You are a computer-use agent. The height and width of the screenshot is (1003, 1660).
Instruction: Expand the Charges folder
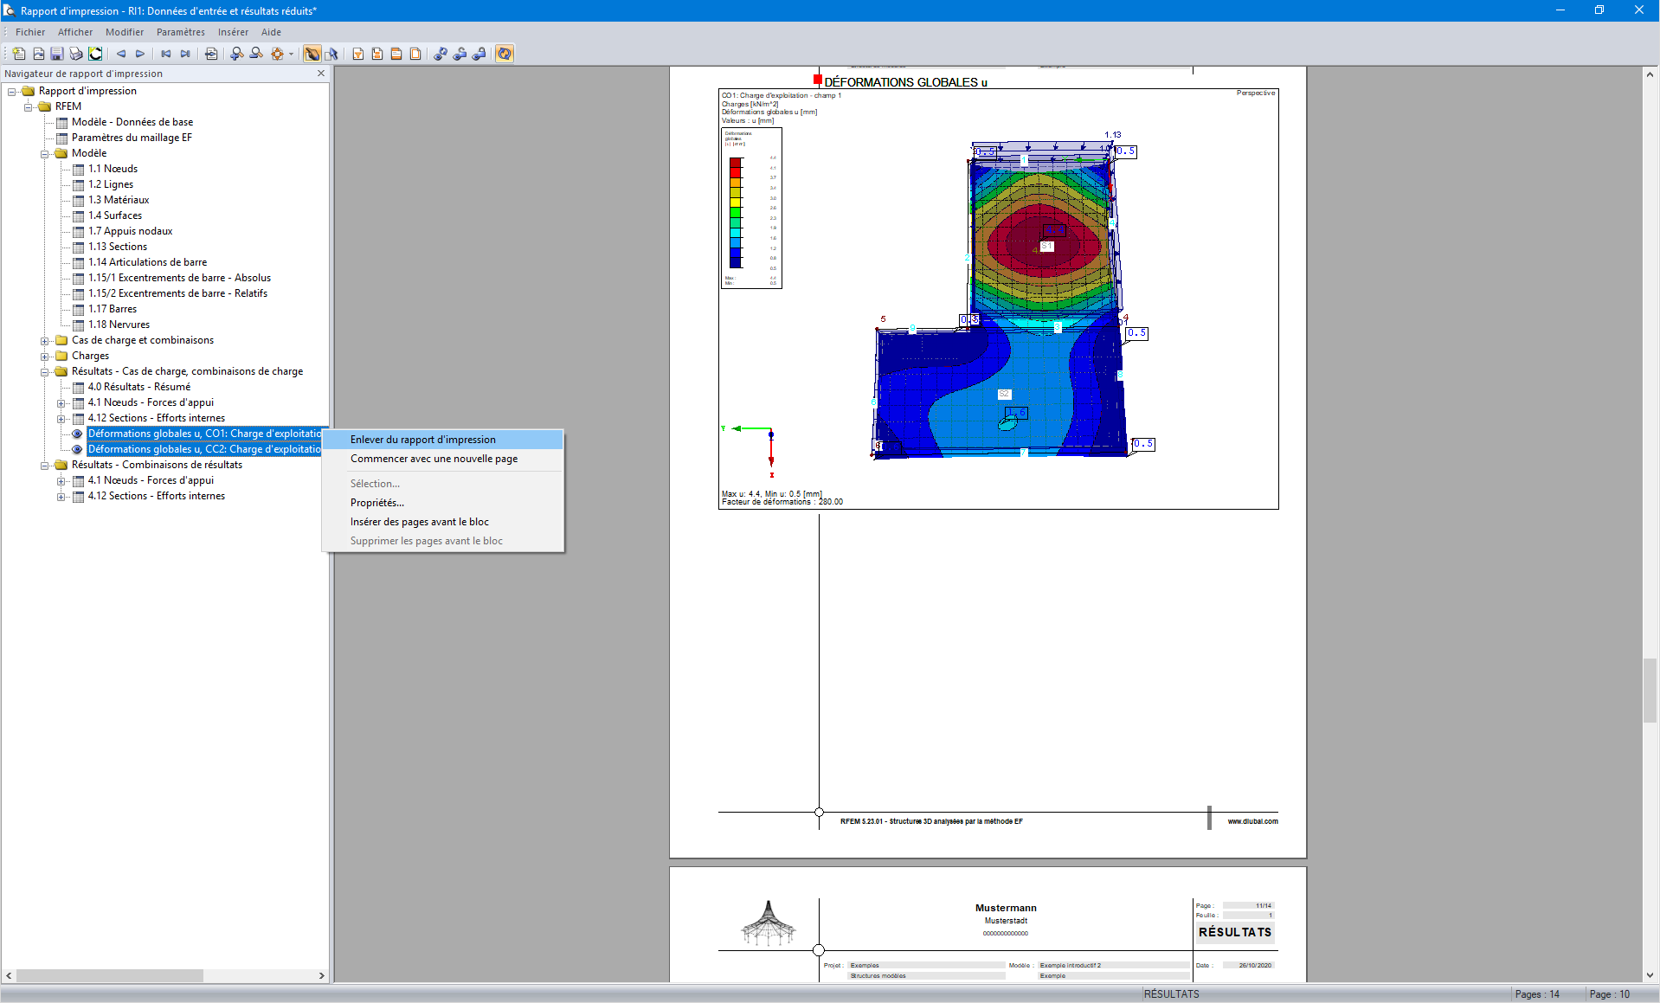[x=46, y=356]
